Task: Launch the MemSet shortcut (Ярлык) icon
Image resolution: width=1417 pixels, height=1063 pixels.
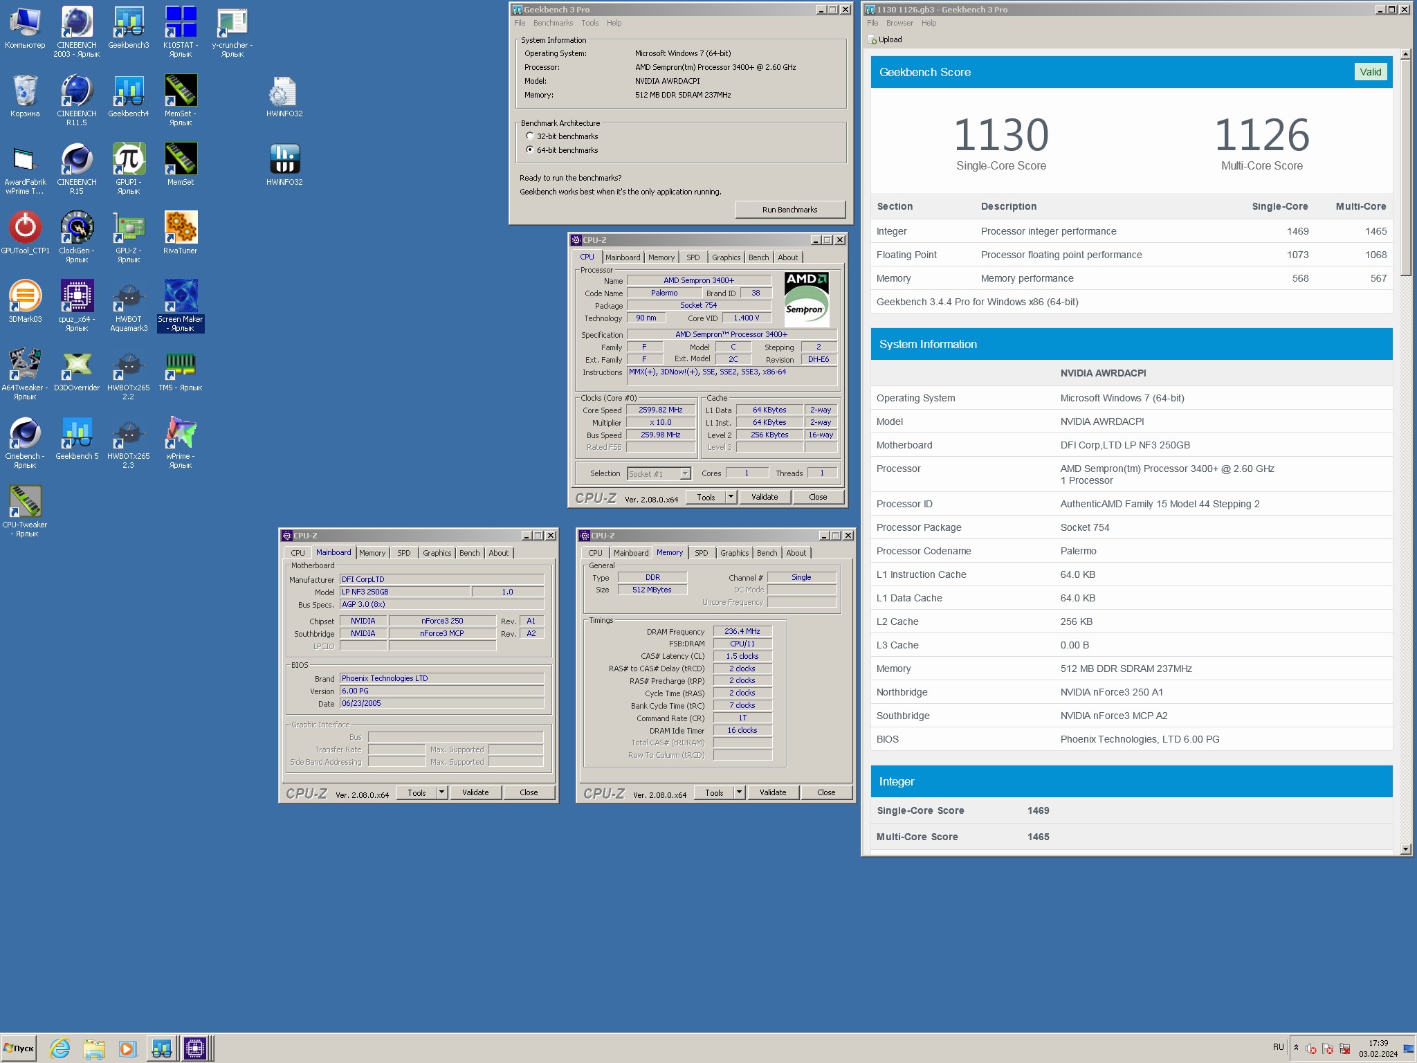Action: [181, 100]
